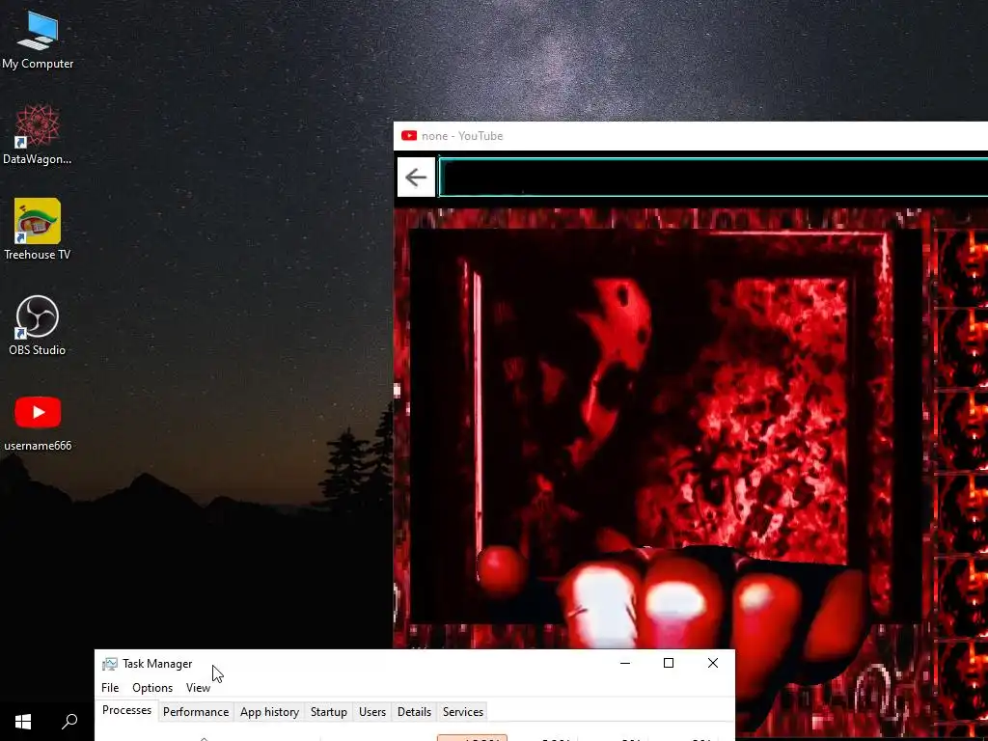The height and width of the screenshot is (741, 988).
Task: Switch to the Performance tab
Action: click(196, 711)
